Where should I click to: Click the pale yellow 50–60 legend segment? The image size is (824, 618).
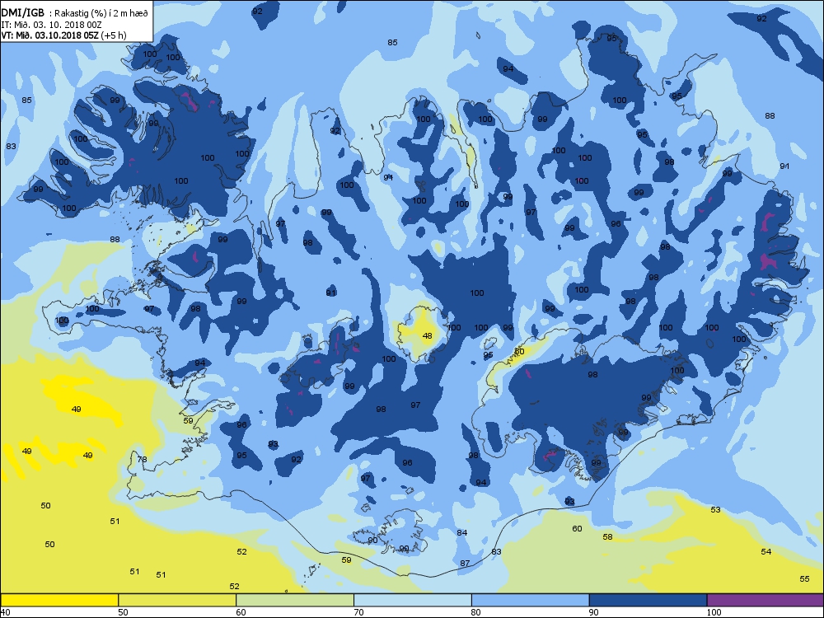177,600
